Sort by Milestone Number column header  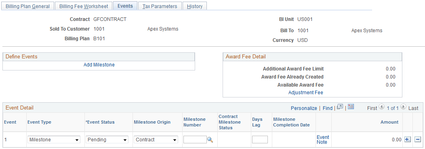pyautogui.click(x=195, y=122)
